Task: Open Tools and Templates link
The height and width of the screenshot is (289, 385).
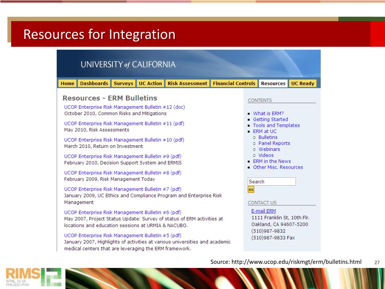Action: click(276, 125)
